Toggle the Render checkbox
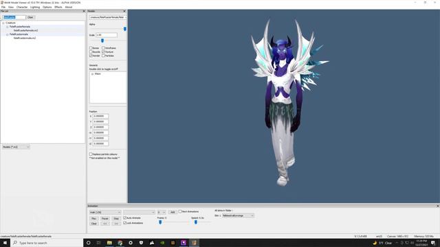The width and height of the screenshot is (440, 247). point(91,56)
